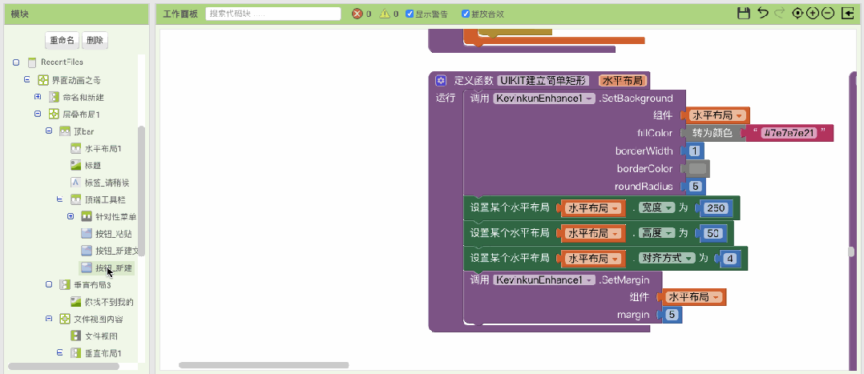864x374 pixels.
Task: Click the 转为颜色 conversion block
Action: (713, 133)
